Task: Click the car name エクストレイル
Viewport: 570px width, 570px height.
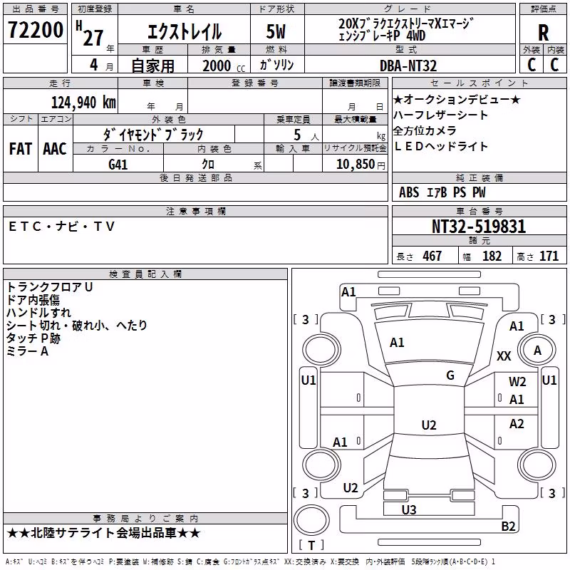Action: pos(185,31)
